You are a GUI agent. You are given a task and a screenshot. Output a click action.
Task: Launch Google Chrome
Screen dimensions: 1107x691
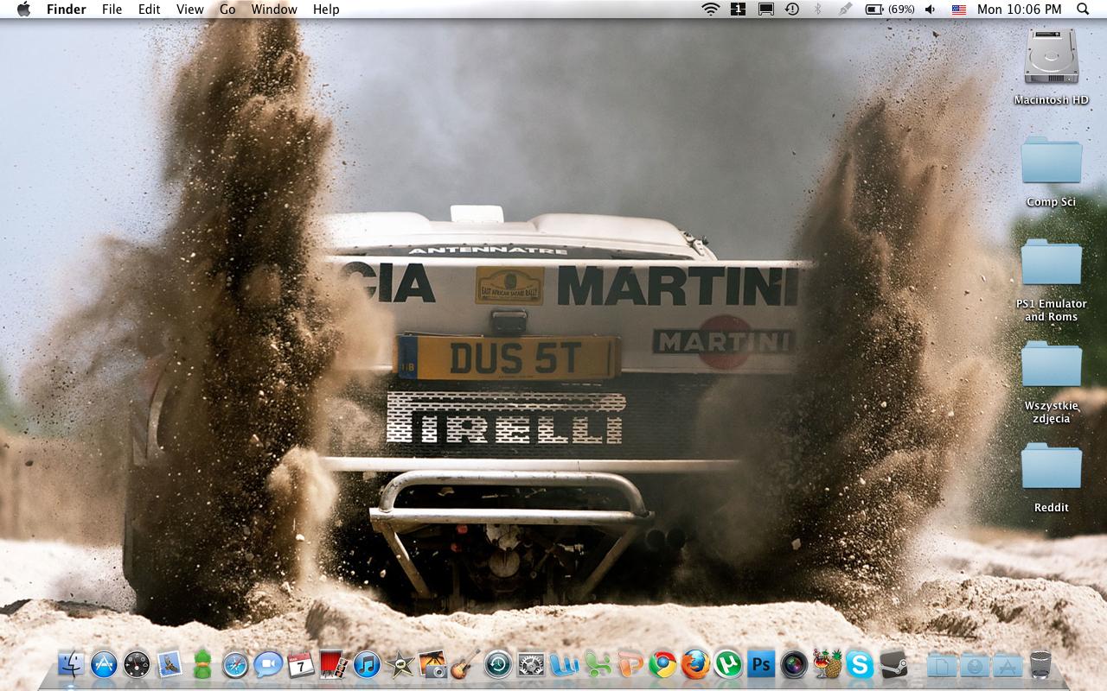point(663,667)
